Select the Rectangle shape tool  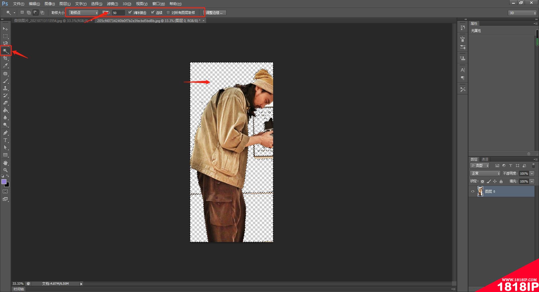tap(5, 155)
